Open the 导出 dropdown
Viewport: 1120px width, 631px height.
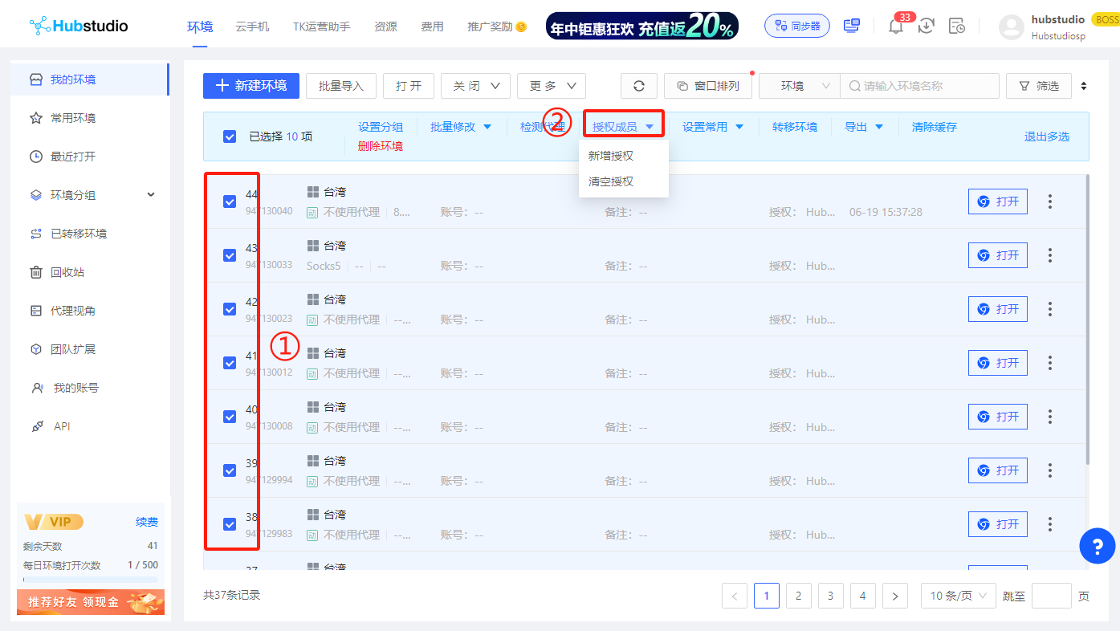[864, 127]
